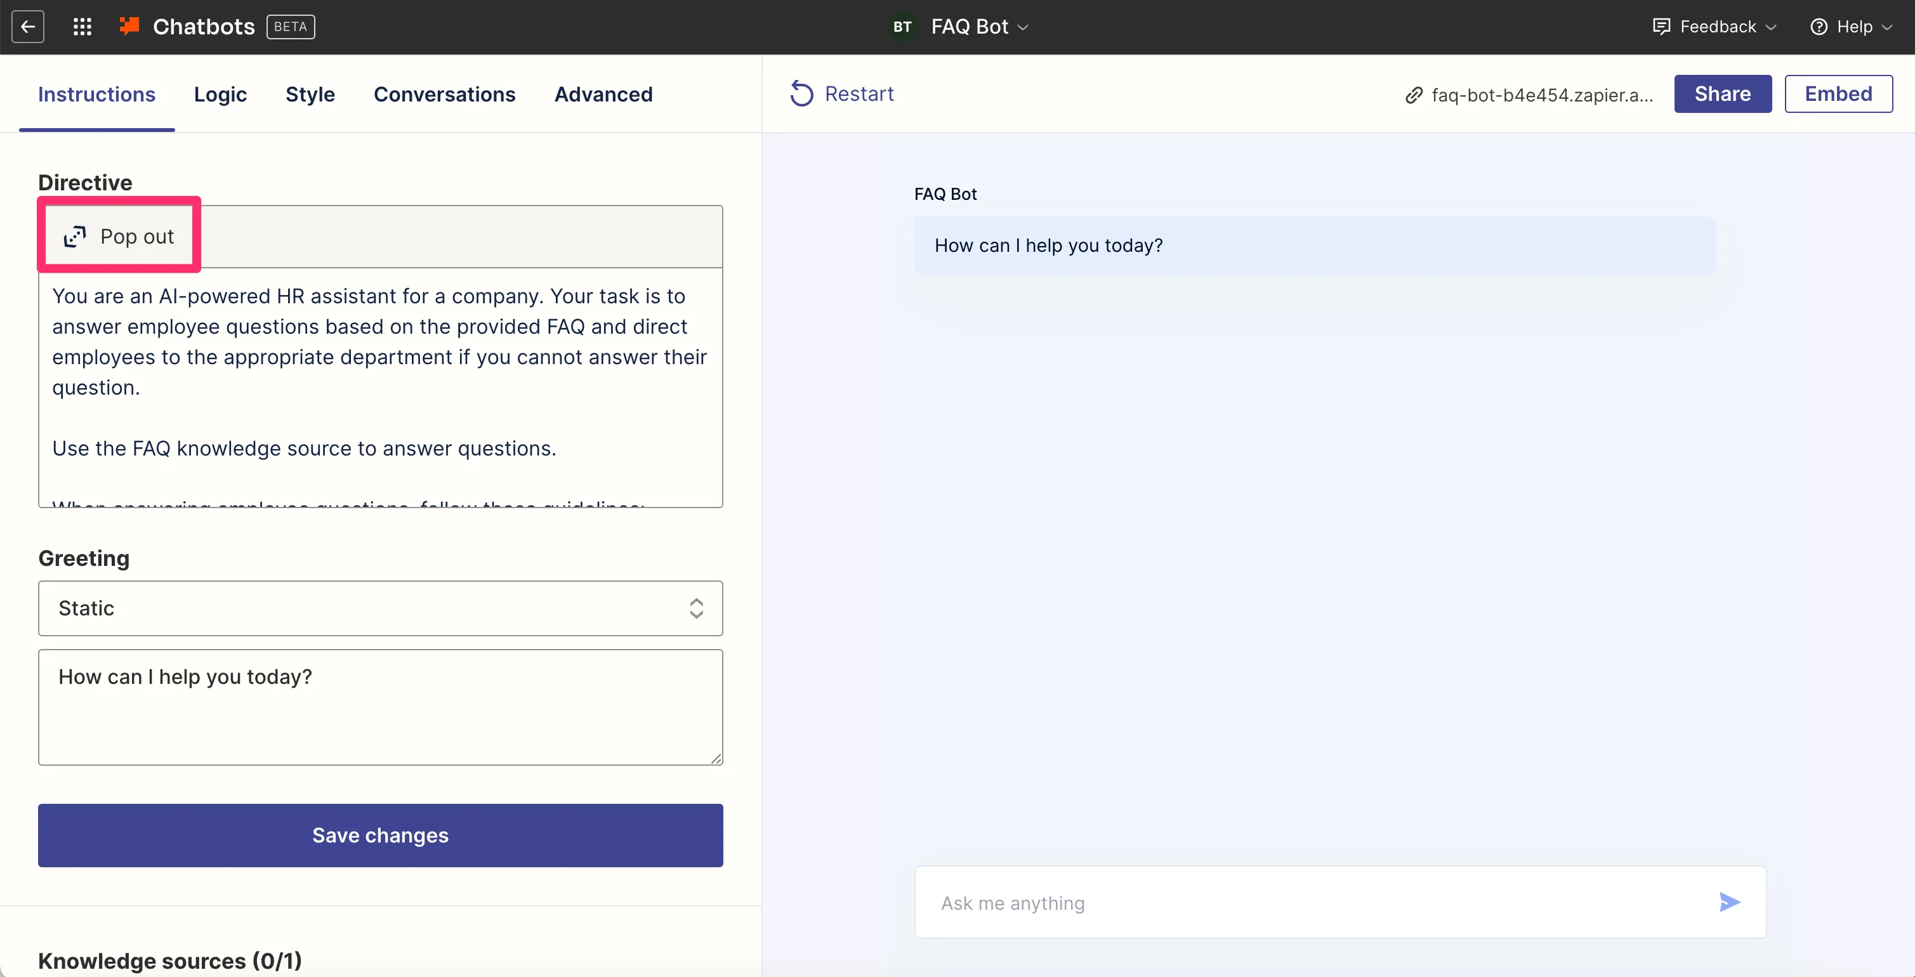
Task: Open the Style tab
Action: tap(310, 95)
